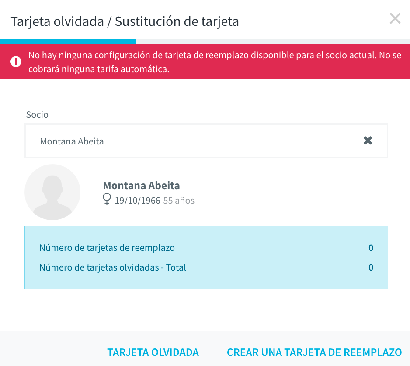The image size is (410, 366).
Task: Click the red warning exclamation icon
Action: tap(16, 62)
